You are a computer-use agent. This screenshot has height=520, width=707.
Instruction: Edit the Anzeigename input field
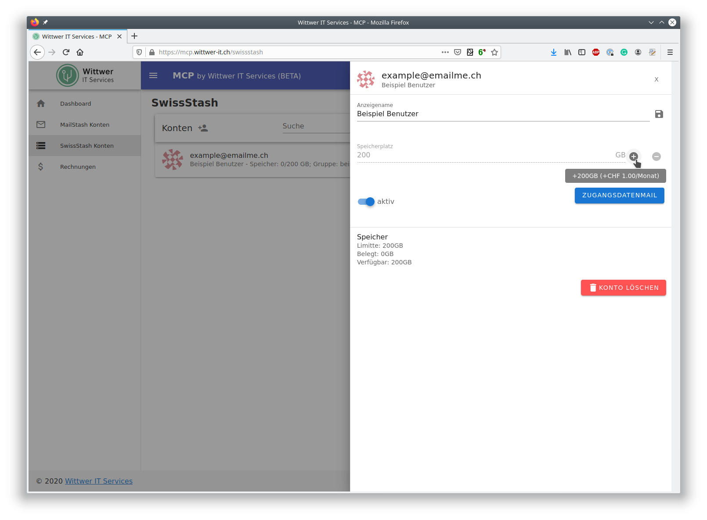503,114
